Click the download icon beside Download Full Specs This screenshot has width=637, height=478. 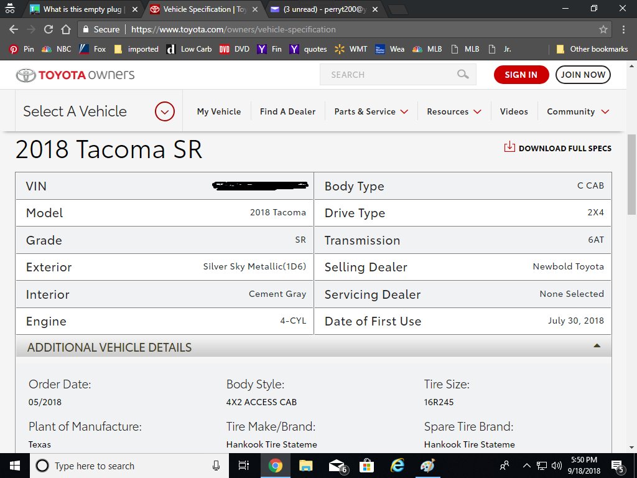(509, 147)
